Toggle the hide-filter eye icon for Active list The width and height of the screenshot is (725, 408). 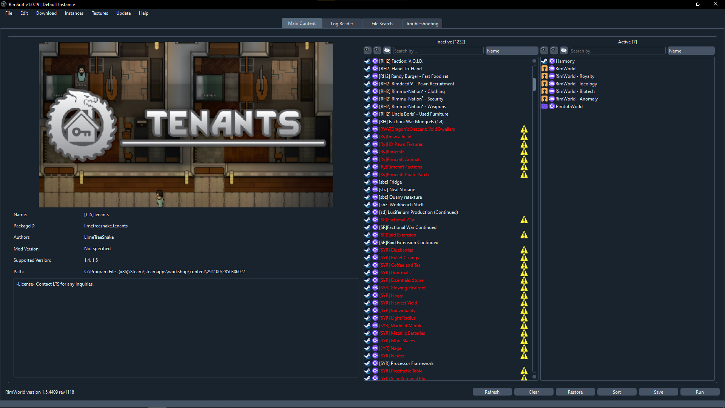click(x=564, y=51)
